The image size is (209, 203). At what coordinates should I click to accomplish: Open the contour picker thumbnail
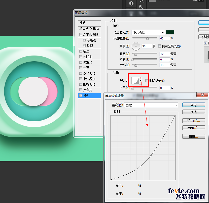(135, 81)
